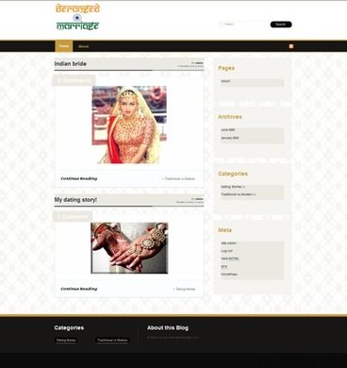This screenshot has height=368, width=347.
Task: Open the January archive link
Action: pyautogui.click(x=230, y=138)
